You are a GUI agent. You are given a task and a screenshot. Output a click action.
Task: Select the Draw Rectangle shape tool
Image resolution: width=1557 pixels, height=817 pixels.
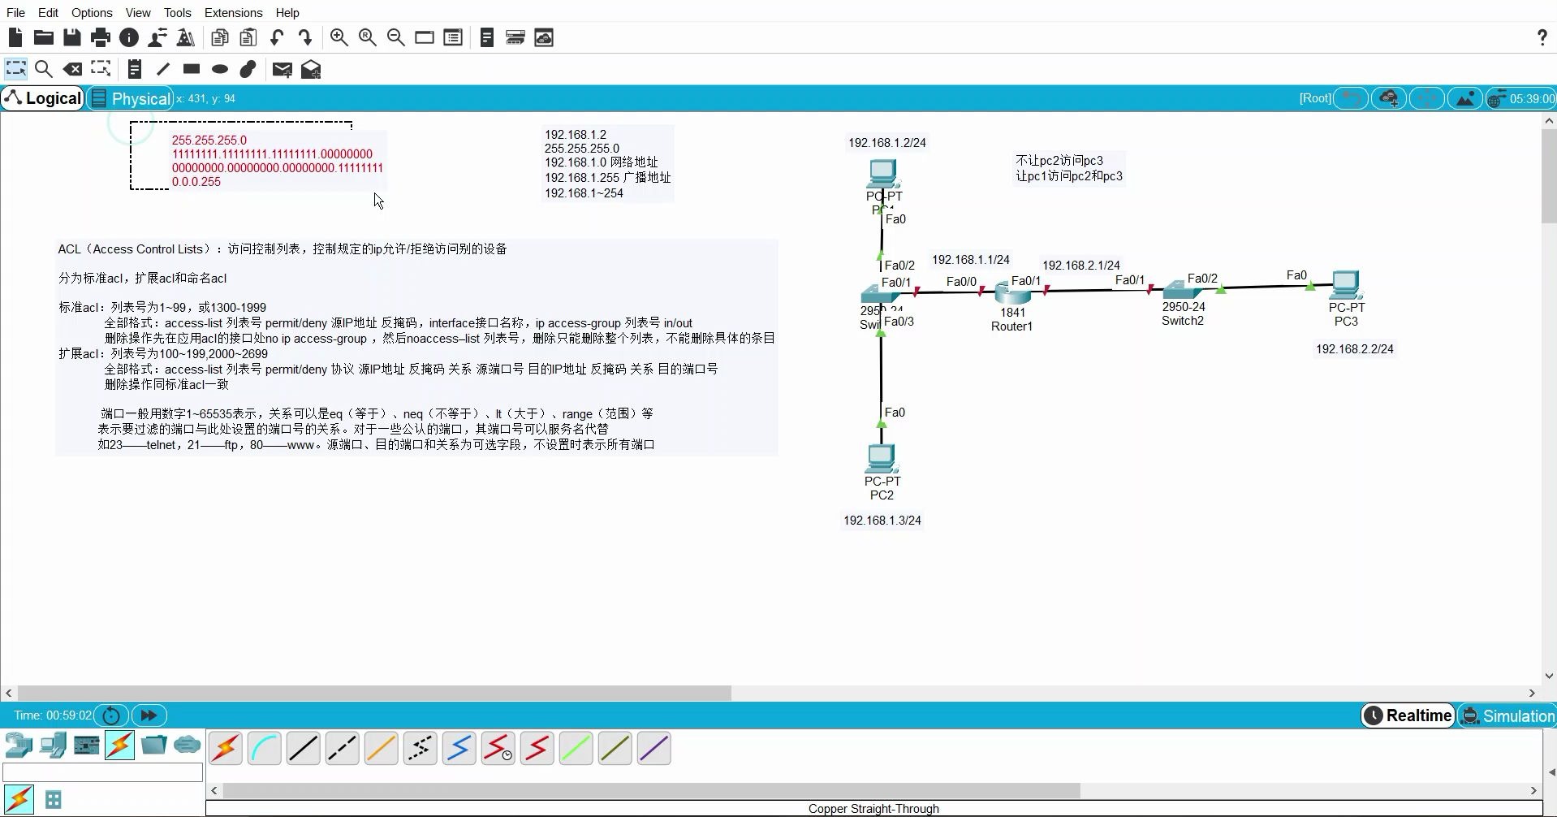point(190,69)
